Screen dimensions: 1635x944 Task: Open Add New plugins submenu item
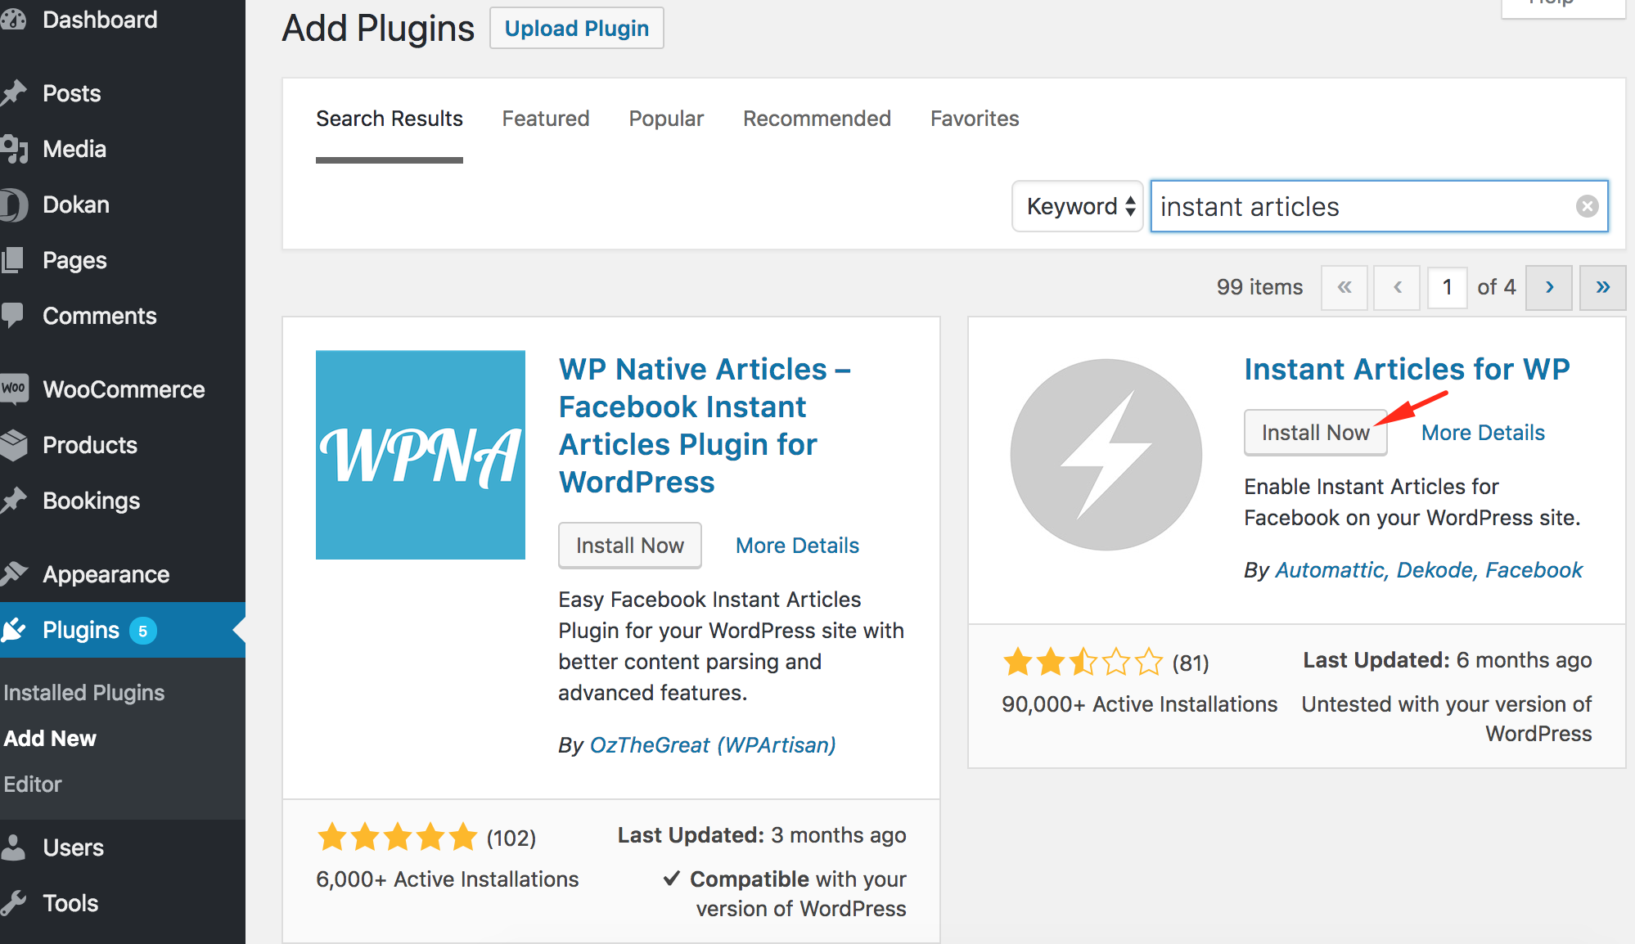(50, 739)
